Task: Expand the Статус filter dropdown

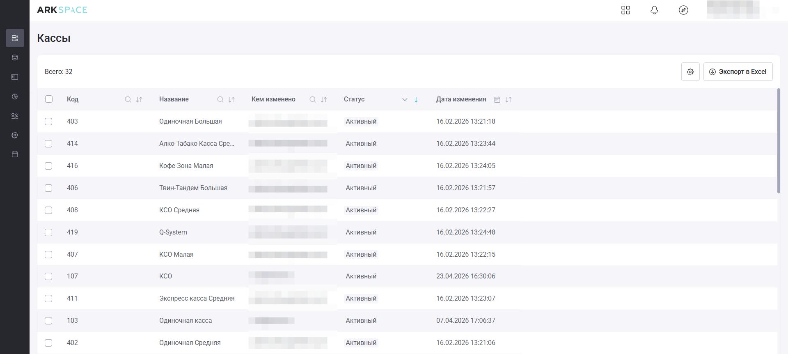Action: (x=405, y=99)
